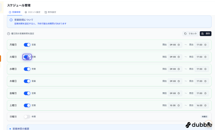Open the 営業時間 tab

pos(15,12)
